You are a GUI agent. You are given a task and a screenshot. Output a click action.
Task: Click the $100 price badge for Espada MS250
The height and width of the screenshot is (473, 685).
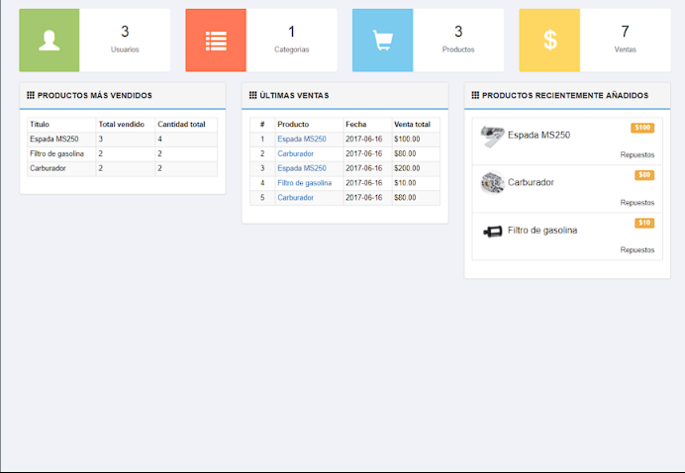coord(642,128)
